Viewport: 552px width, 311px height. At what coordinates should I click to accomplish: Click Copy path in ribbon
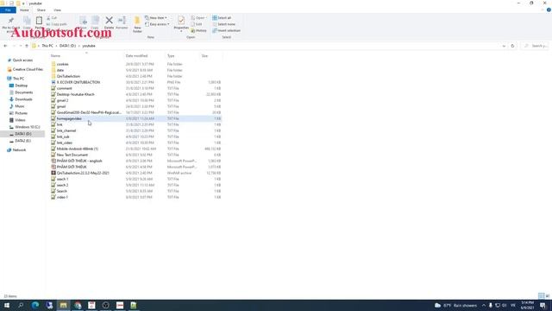(57, 24)
